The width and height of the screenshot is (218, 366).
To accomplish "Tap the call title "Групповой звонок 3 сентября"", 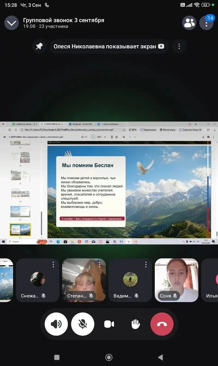I will coord(63,20).
